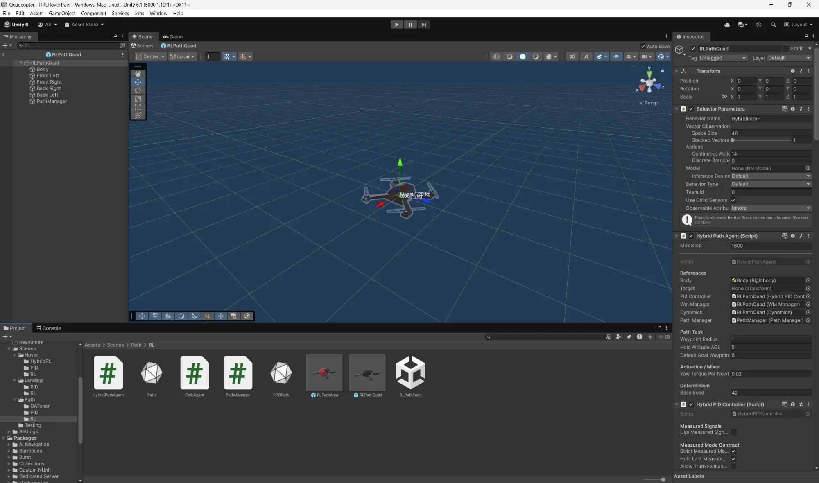Collapse RLPathQuad in the hierarchy tree

click(21, 63)
